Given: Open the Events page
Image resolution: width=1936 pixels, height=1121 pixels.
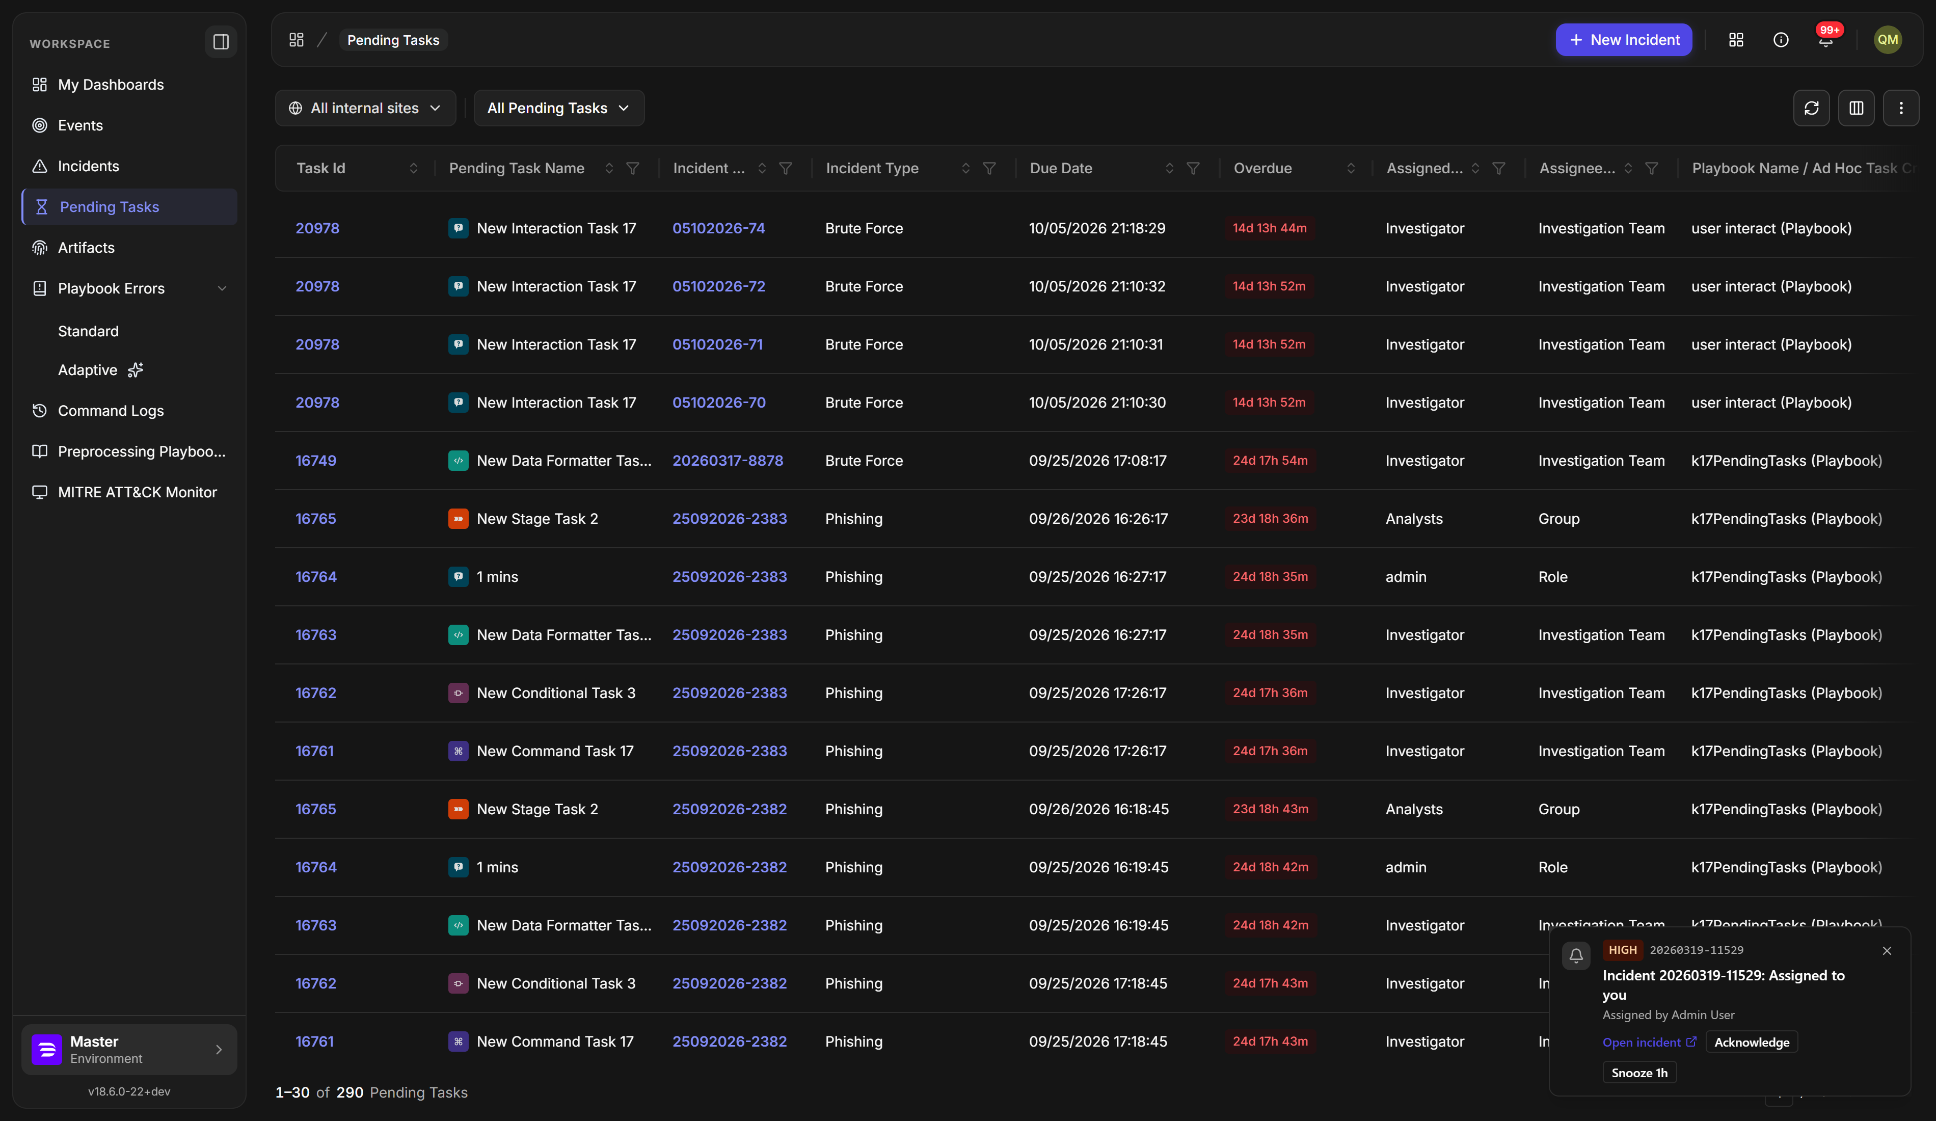Looking at the screenshot, I should click(x=129, y=125).
